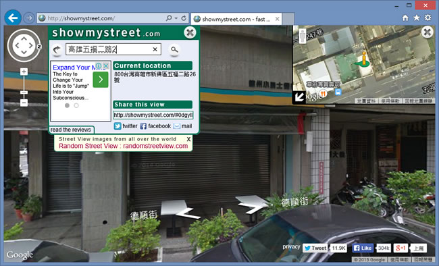Open the ad info icon

coord(99,65)
